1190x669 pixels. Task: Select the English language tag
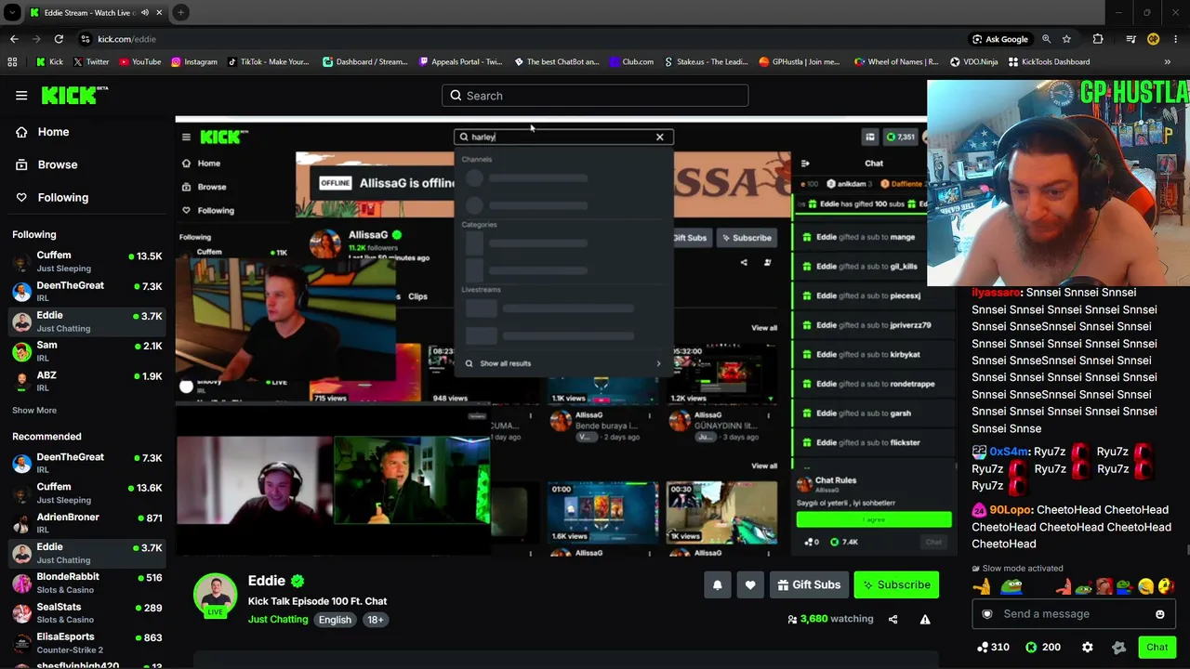pos(335,620)
